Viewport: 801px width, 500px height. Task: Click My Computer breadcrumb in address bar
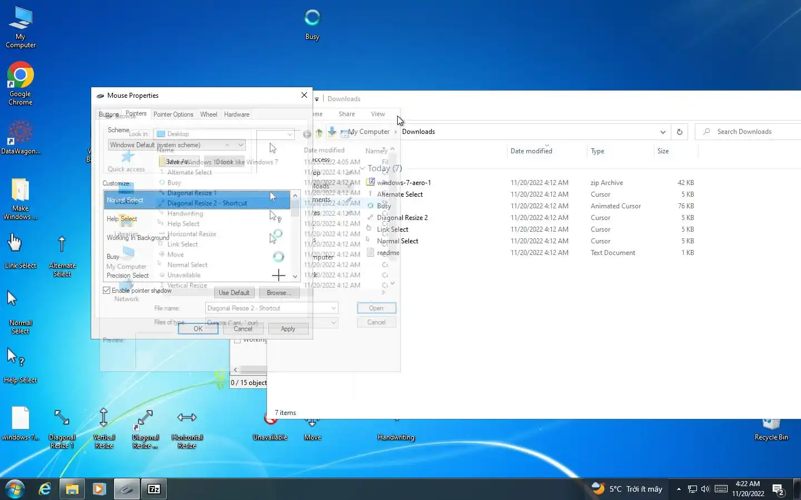tap(369, 132)
